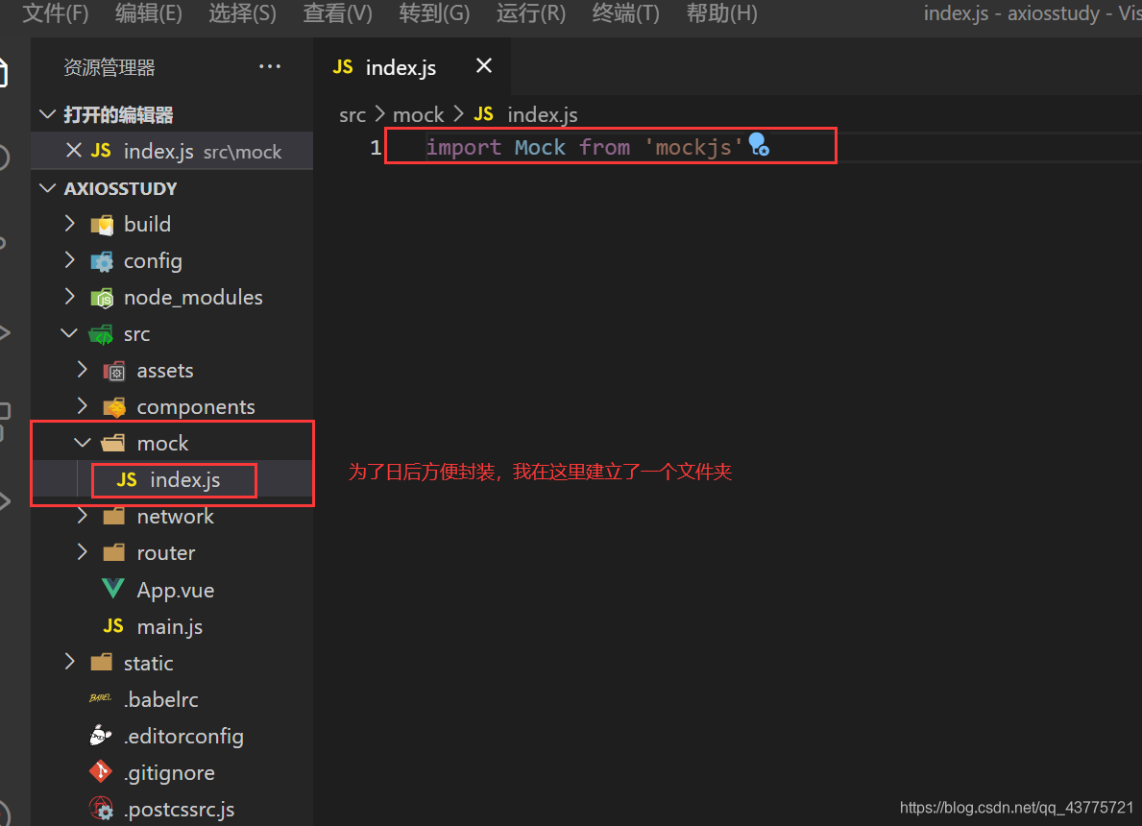Expand the components folder chevron
Screen dimensions: 1142x826
83,406
